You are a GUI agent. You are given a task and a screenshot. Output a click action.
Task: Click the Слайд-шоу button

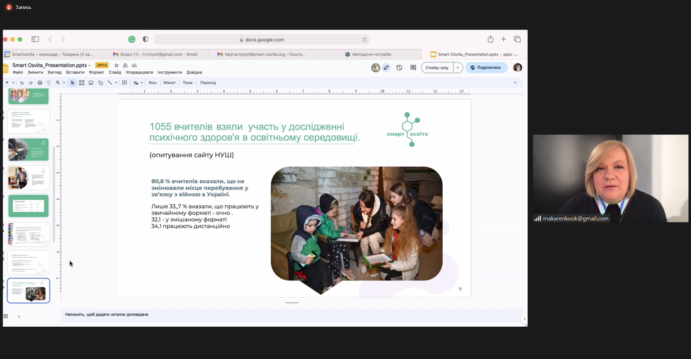(437, 67)
